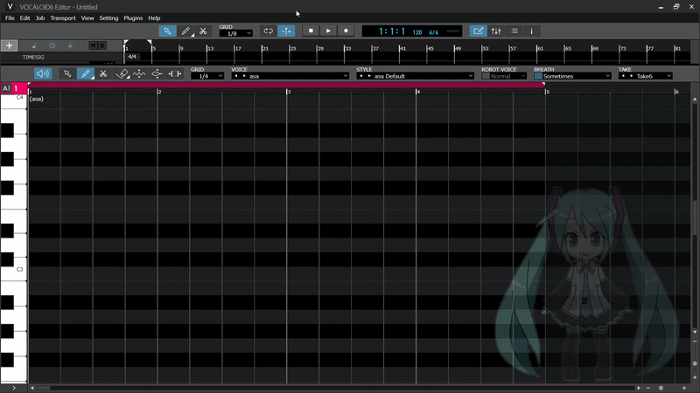Show the clock time signature icon track
The image size is (700, 393).
click(52, 45)
